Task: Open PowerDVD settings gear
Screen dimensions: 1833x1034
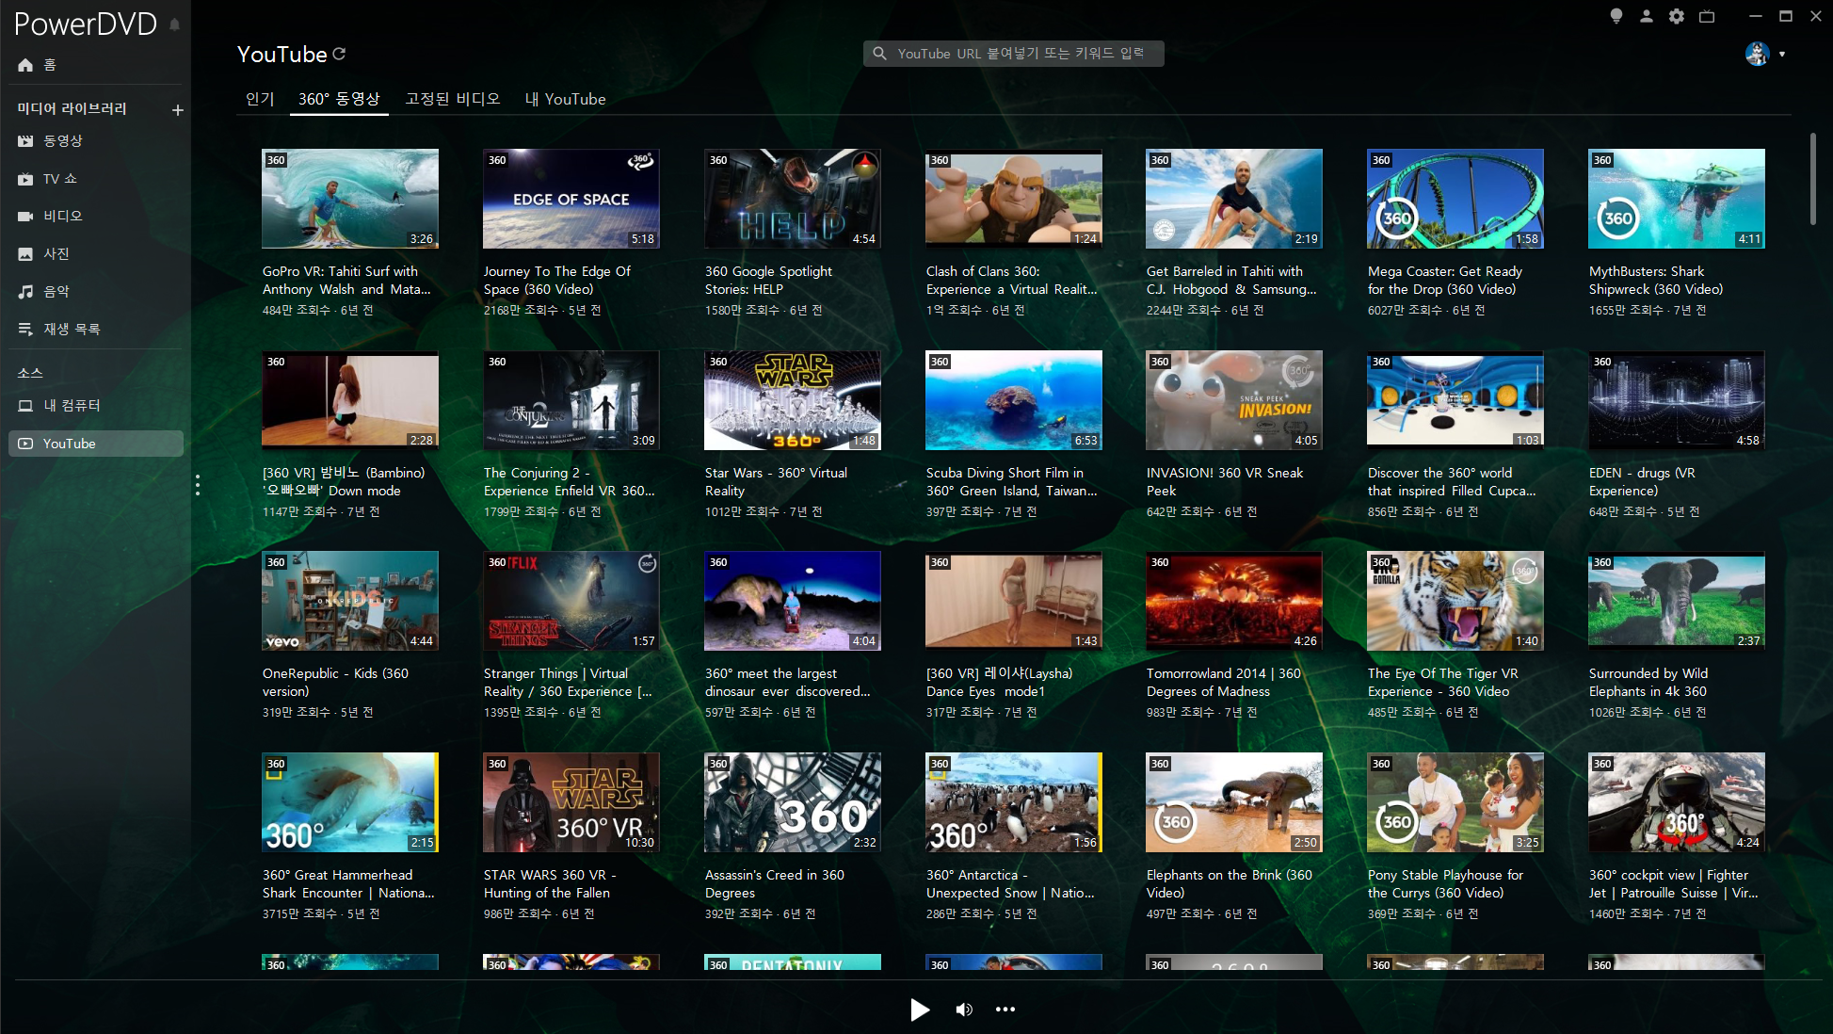Action: tap(1676, 16)
